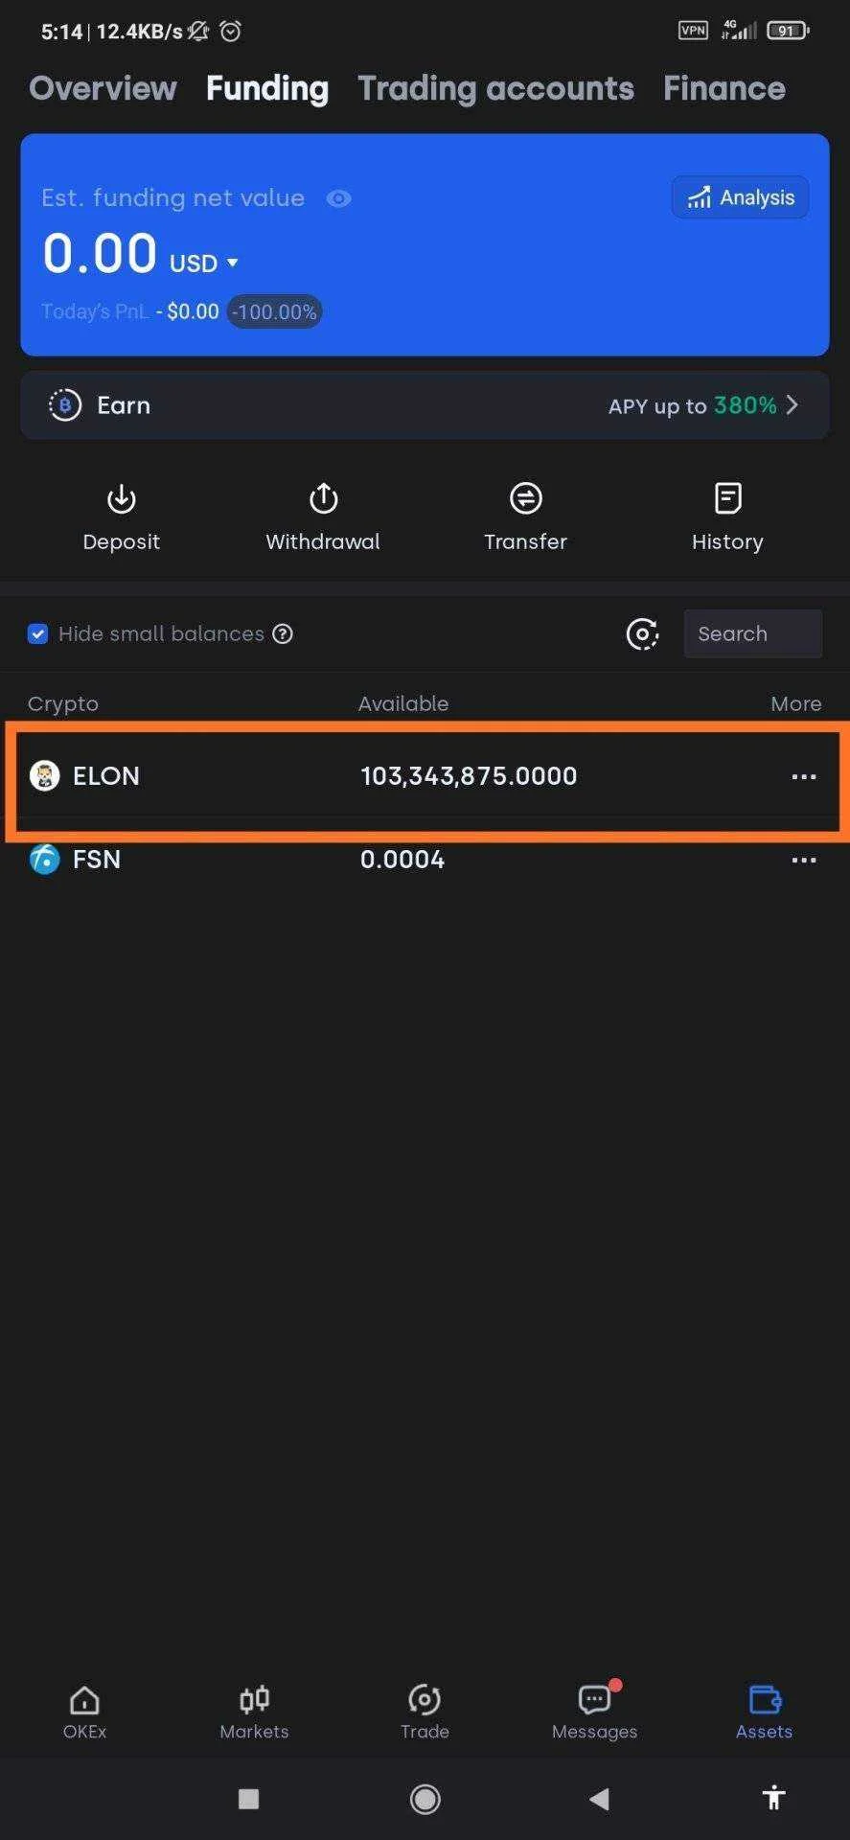This screenshot has width=850, height=1840.
Task: Tap Android home circle button
Action: click(x=425, y=1799)
